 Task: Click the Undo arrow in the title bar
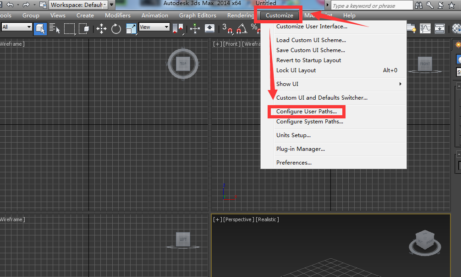pos(10,5)
